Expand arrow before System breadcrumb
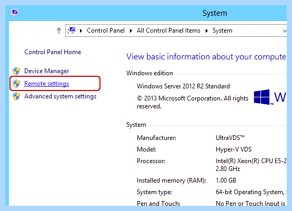The height and width of the screenshot is (211, 292). (207, 31)
